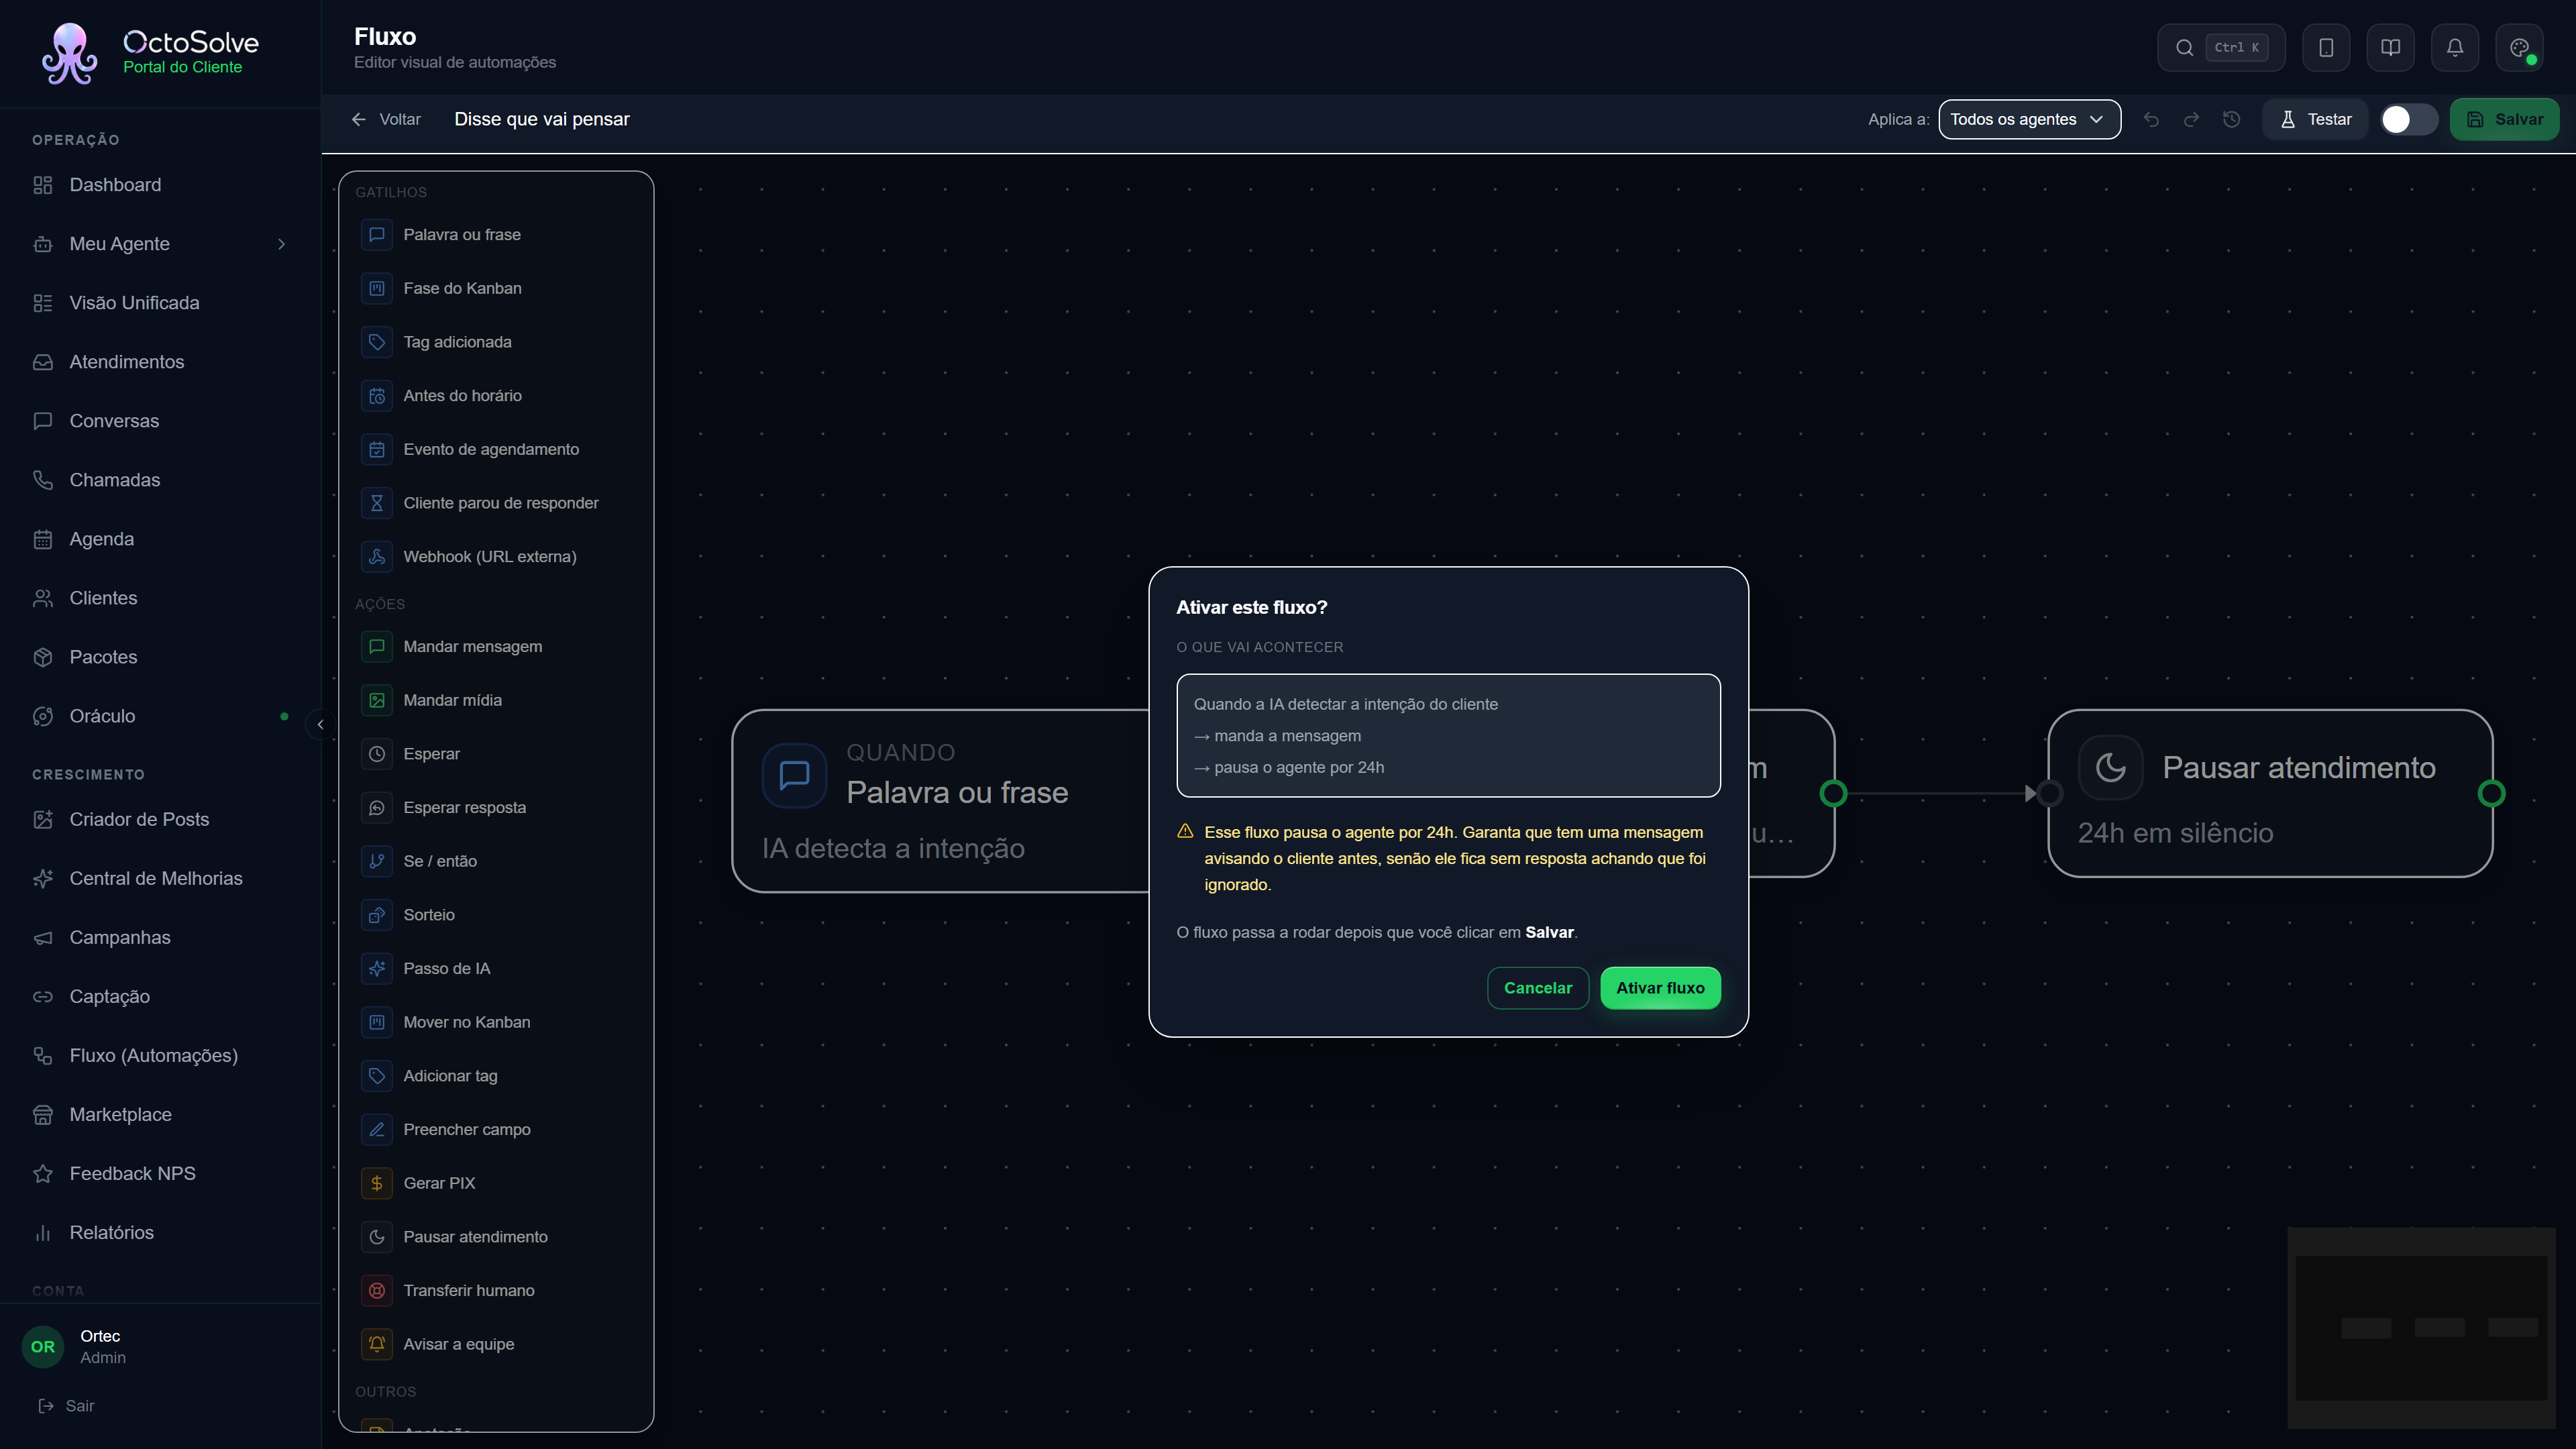Click the Salvar button

pyautogui.click(x=2504, y=120)
